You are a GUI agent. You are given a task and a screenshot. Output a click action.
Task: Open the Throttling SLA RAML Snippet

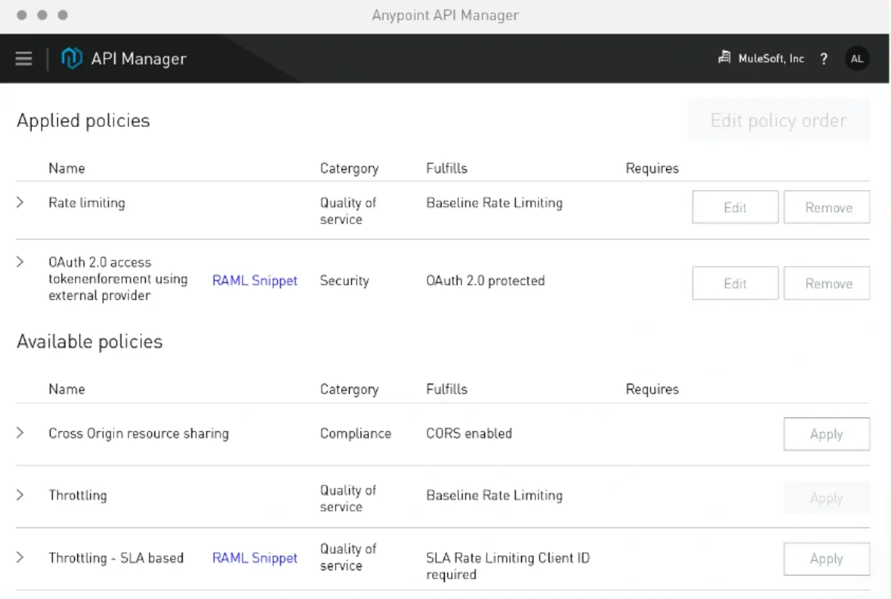(255, 557)
